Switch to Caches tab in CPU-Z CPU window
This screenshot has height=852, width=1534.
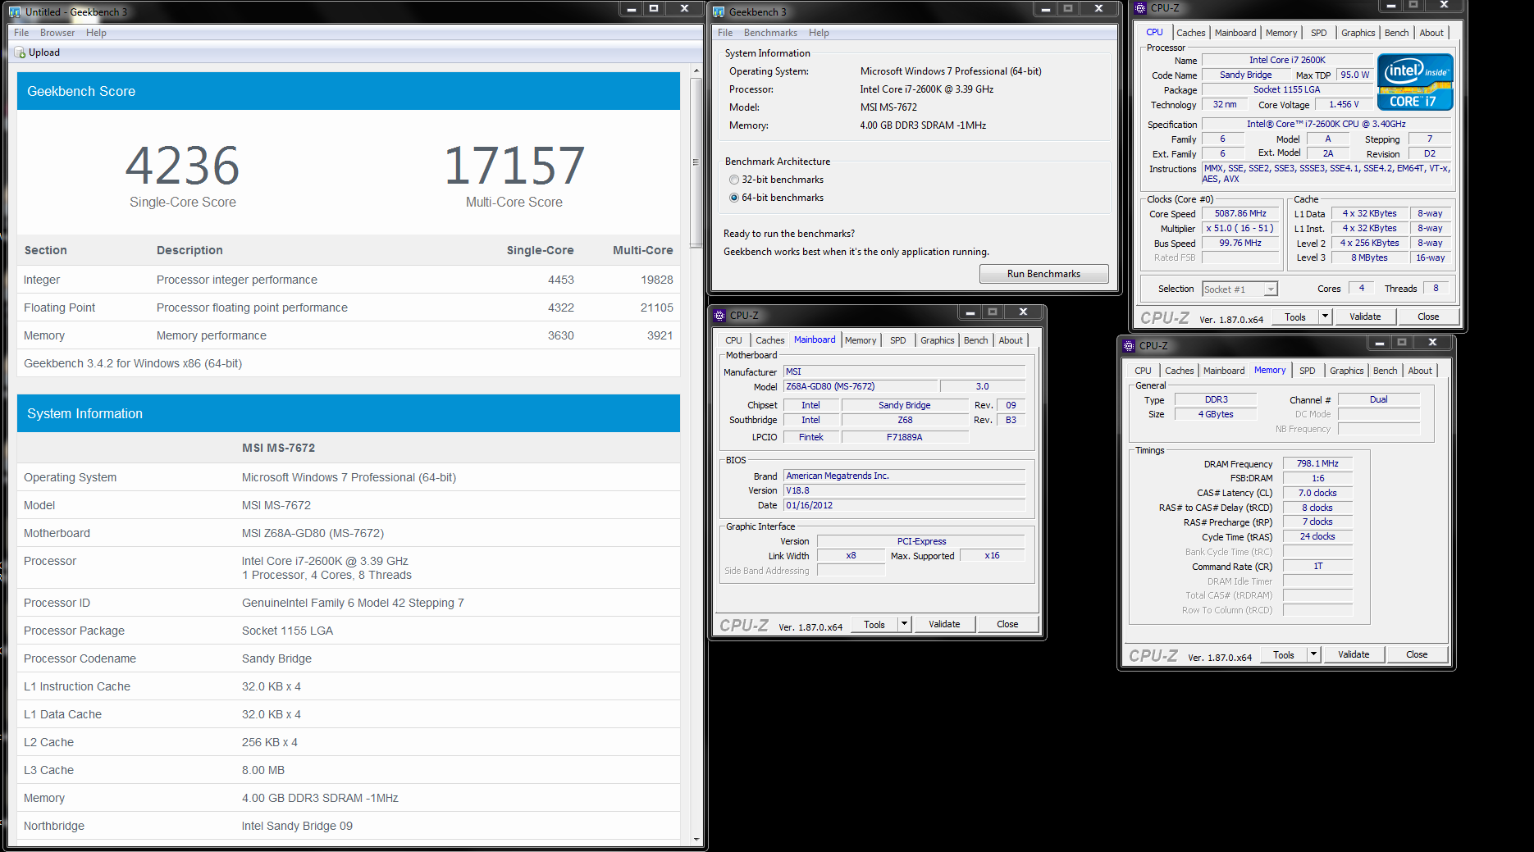click(x=1190, y=33)
